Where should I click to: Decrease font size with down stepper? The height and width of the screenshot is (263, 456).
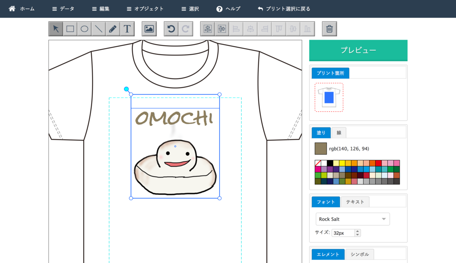(358, 235)
